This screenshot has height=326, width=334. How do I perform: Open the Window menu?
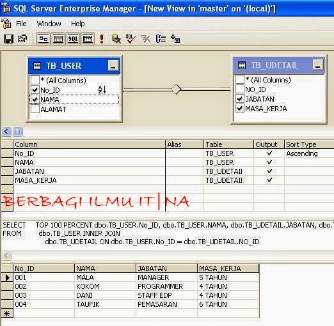pos(49,24)
